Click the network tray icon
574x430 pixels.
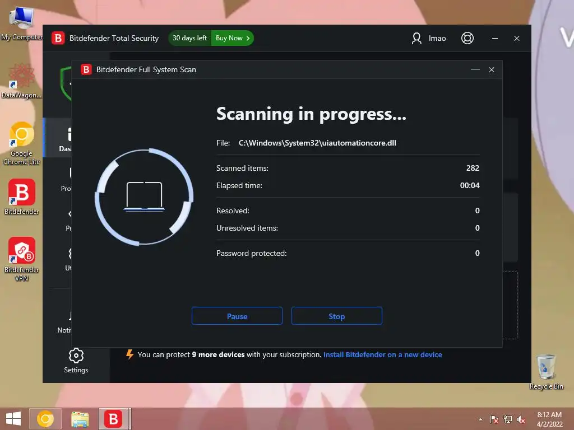tap(508, 419)
